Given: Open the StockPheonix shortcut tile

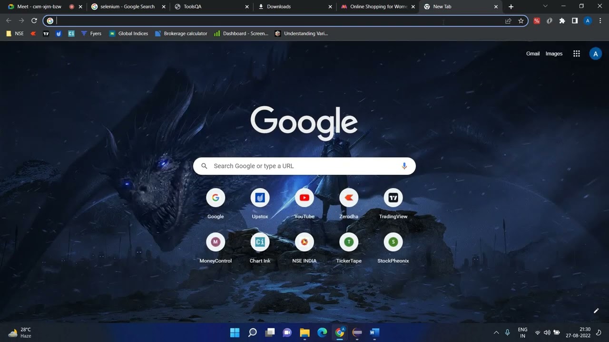Looking at the screenshot, I should click(393, 248).
